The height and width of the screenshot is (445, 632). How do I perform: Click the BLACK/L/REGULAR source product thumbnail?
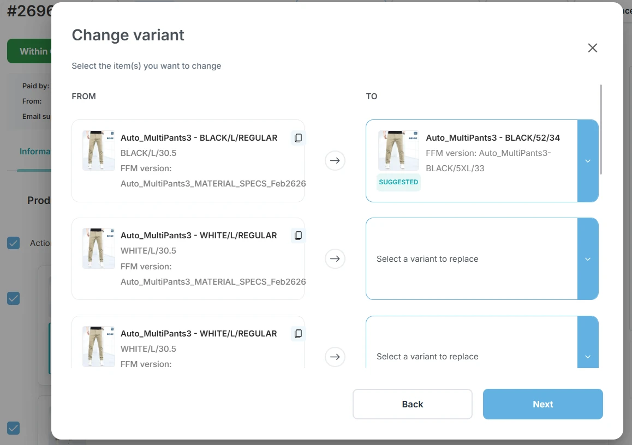99,151
